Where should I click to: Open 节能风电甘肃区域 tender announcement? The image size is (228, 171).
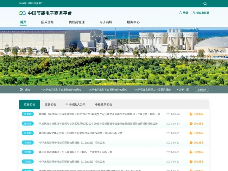(98, 123)
